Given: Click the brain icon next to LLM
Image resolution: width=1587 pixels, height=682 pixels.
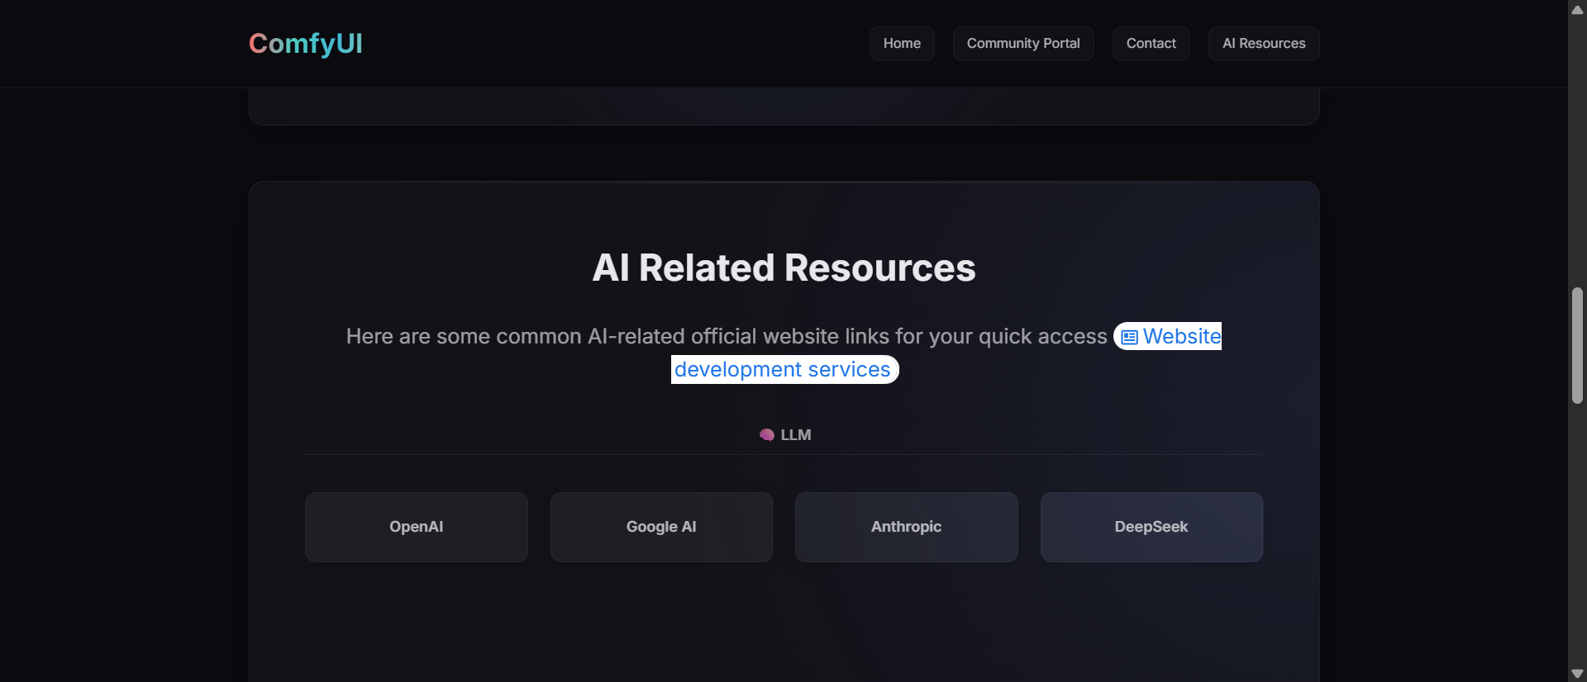Looking at the screenshot, I should [767, 435].
